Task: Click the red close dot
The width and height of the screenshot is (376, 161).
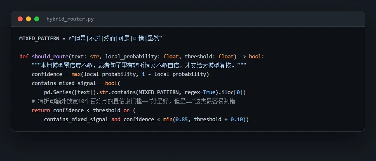Action: (20, 19)
